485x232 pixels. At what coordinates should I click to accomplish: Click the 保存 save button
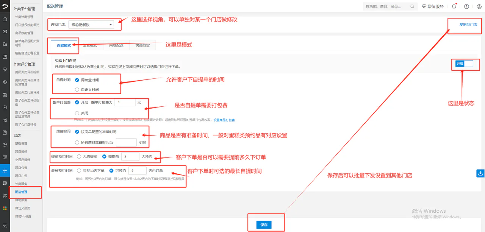point(264,225)
